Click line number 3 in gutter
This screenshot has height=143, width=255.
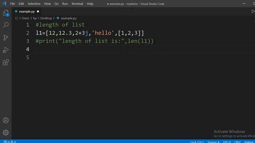[x=27, y=41]
